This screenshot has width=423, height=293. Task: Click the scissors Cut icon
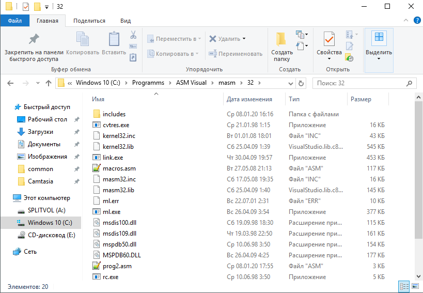pyautogui.click(x=133, y=35)
